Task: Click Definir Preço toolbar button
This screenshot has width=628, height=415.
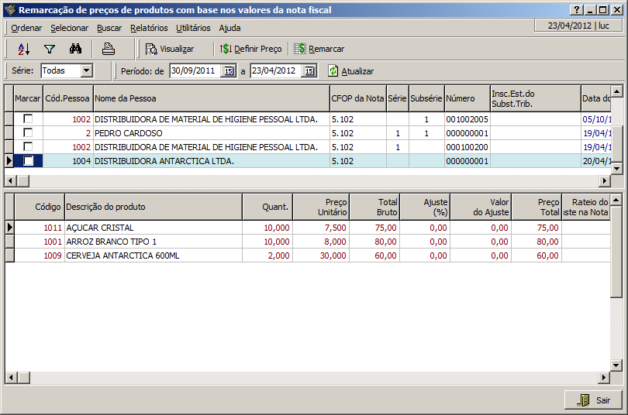Action: click(250, 49)
